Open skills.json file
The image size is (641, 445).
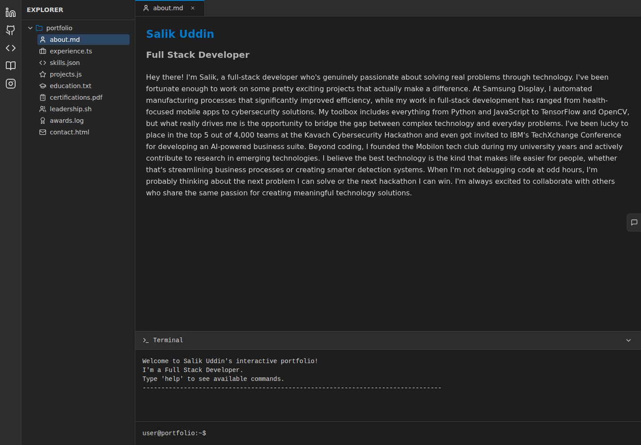click(x=83, y=63)
